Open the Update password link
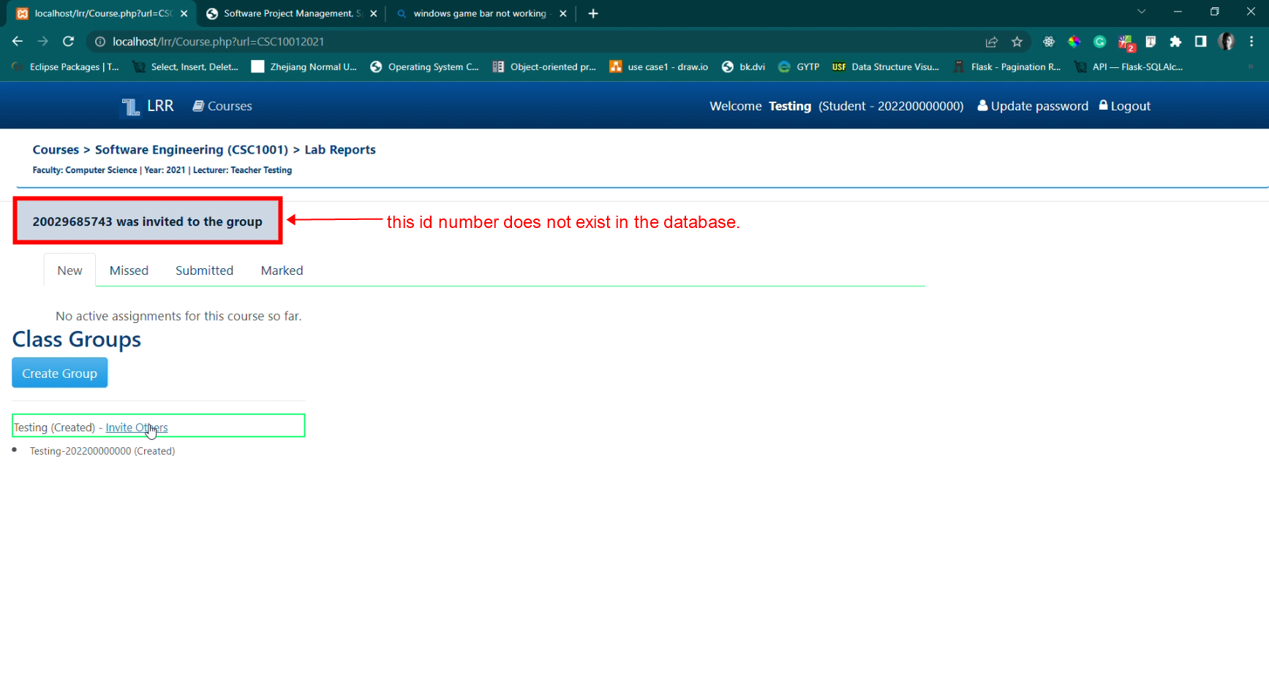The height and width of the screenshot is (687, 1269). coord(1033,106)
